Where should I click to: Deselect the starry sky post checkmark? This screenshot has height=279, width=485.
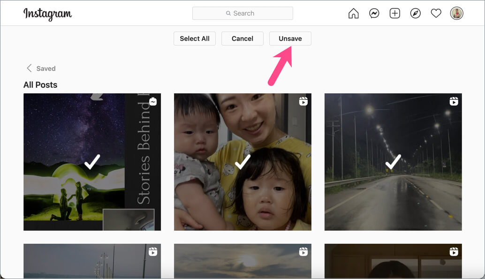coord(92,162)
